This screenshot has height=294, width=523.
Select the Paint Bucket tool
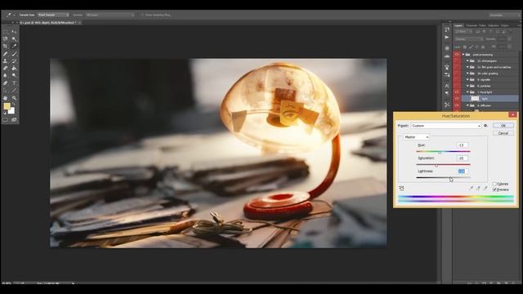pos(14,68)
